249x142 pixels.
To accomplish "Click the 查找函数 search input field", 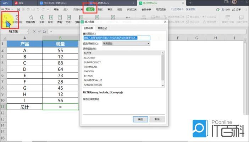I will click(x=117, y=38).
